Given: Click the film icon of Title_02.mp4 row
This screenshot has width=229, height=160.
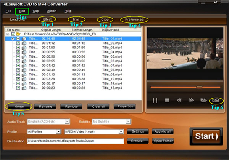Looking at the screenshot, I should coord(24,43).
